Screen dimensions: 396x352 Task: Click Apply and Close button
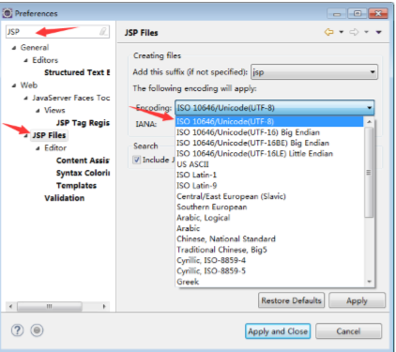[278, 331]
